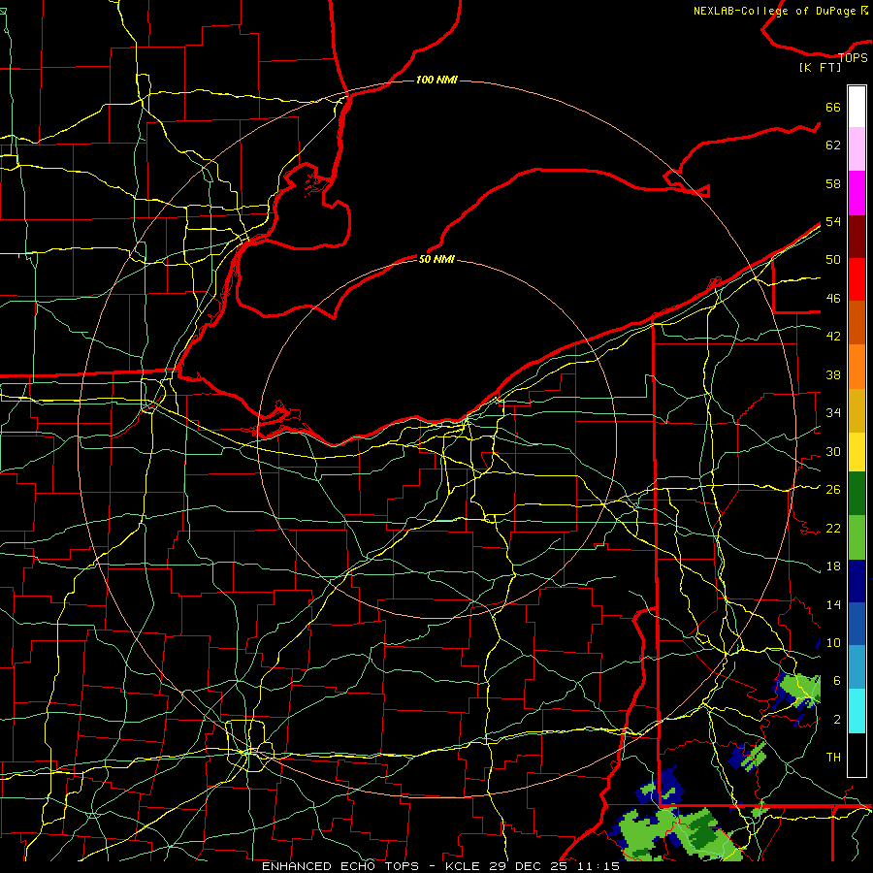The height and width of the screenshot is (873, 873).
Task: Click the medium blue 18 kft swatch
Action: point(857,624)
